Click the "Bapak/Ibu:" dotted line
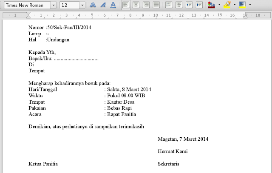This screenshot has height=173, width=272. click(63, 59)
